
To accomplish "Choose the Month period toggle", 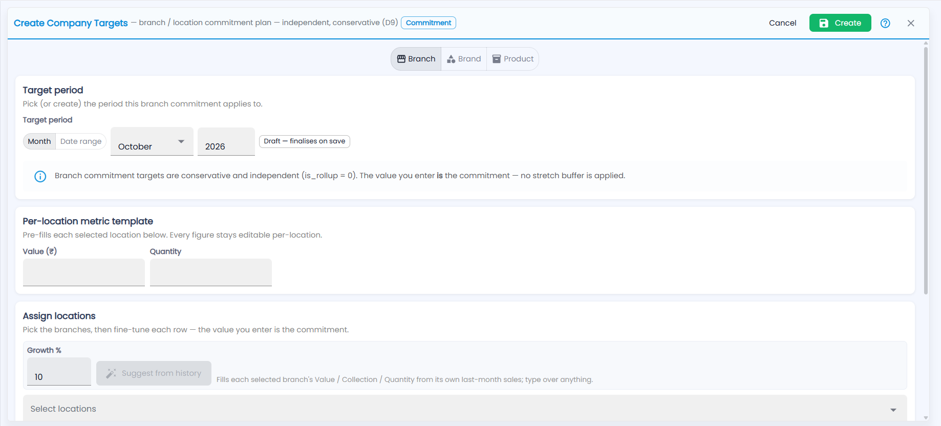I will click(x=39, y=141).
